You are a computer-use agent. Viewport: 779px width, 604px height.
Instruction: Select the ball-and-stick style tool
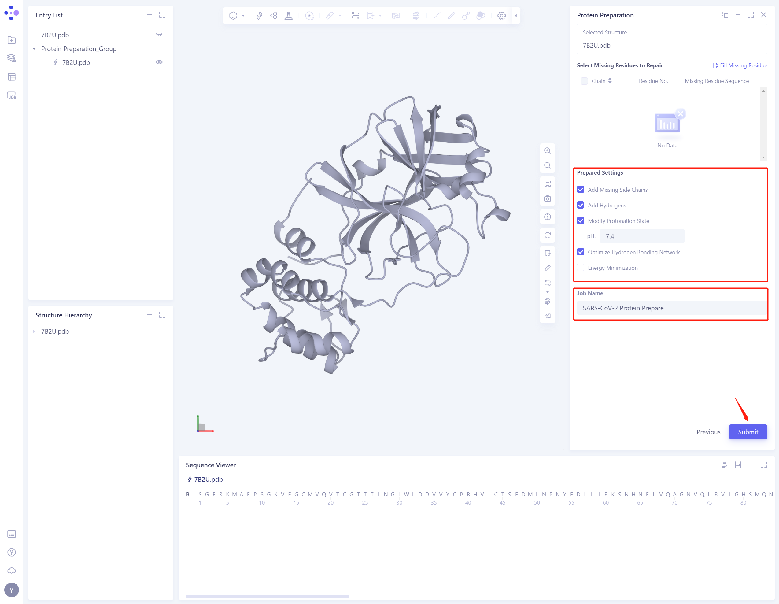click(x=466, y=16)
